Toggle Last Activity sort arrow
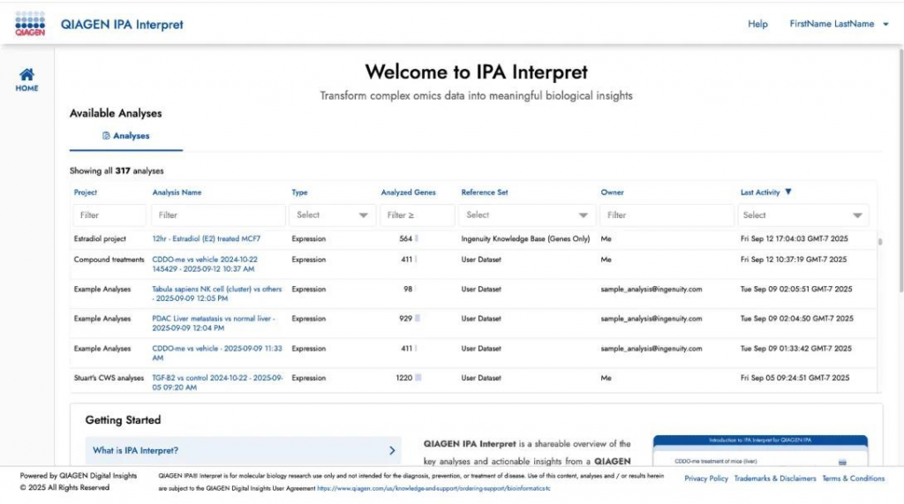The width and height of the screenshot is (904, 504). click(x=788, y=192)
